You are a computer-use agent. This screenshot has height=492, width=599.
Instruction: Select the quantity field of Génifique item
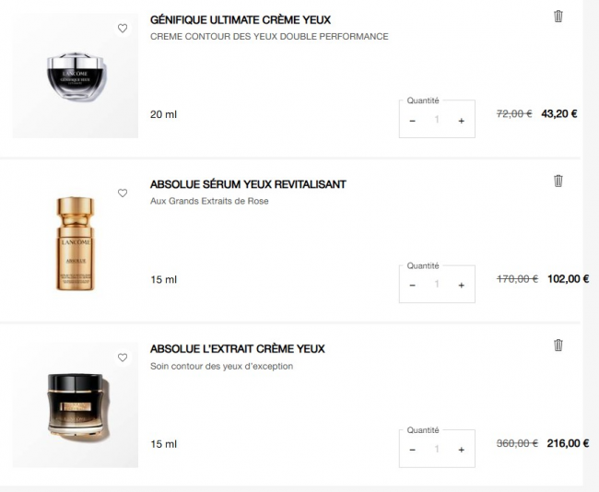tap(437, 120)
